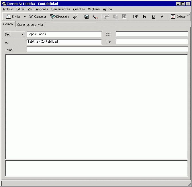Open the Enviar dropdown arrow
The width and height of the screenshot is (192, 187).
(25, 17)
